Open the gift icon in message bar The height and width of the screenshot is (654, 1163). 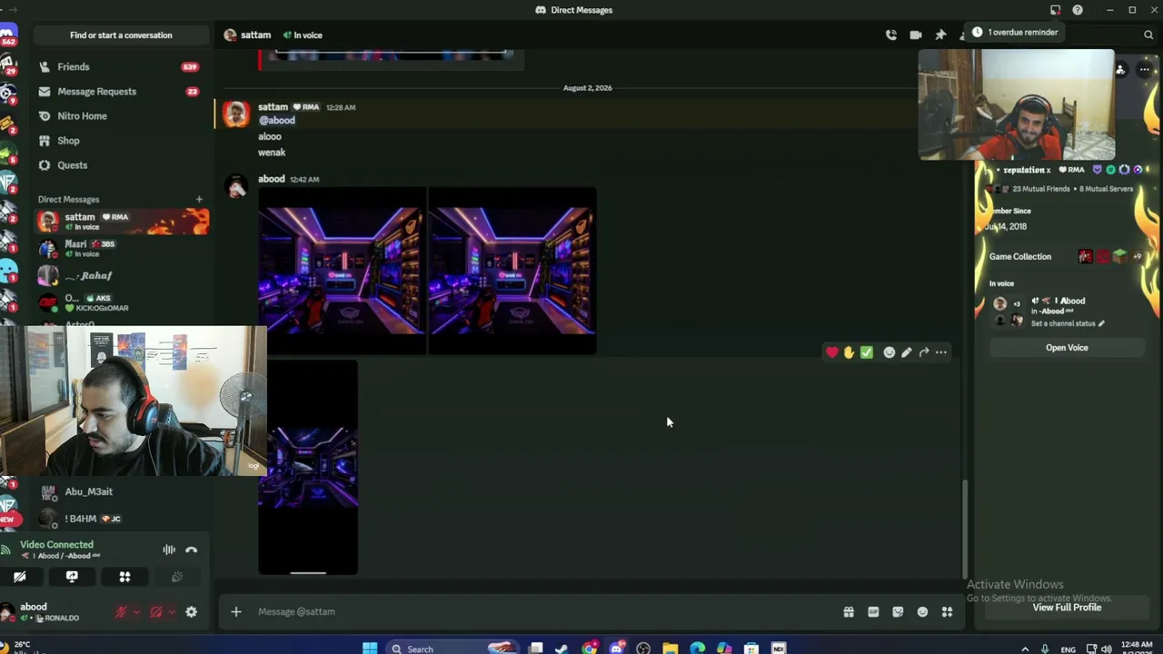click(849, 612)
